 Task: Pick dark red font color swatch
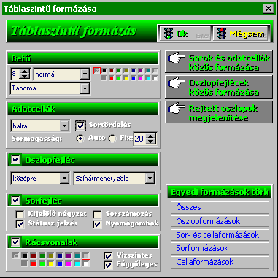click(112, 71)
